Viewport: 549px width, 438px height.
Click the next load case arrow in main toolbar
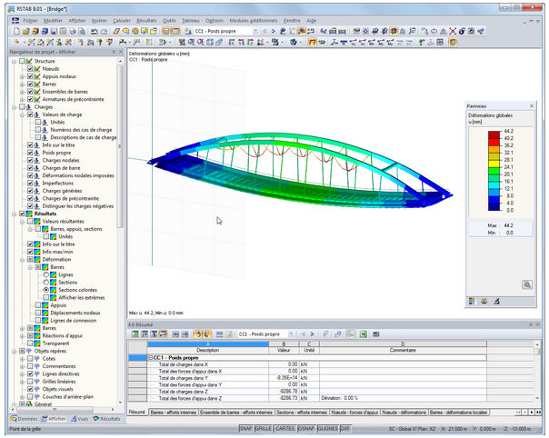pyautogui.click(x=273, y=31)
